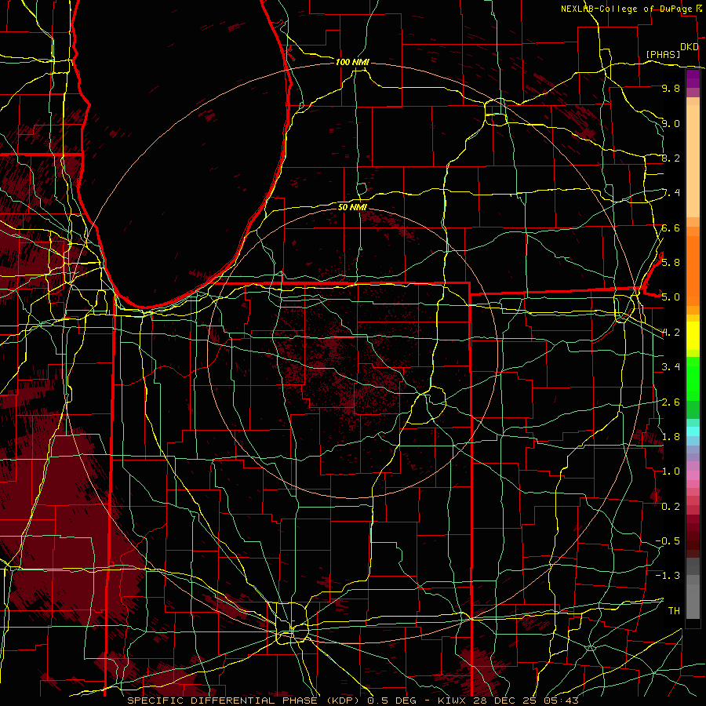Select the dark orange color bar segment
706x706 pixels.
(693, 271)
